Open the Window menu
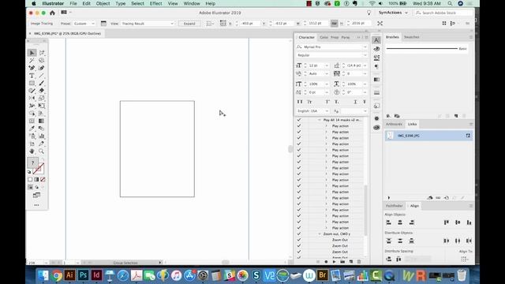This screenshot has height=284, width=505. pos(192,3)
